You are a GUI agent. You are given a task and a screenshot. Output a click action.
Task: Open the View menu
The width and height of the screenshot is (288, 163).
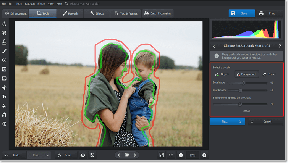(x=51, y=4)
